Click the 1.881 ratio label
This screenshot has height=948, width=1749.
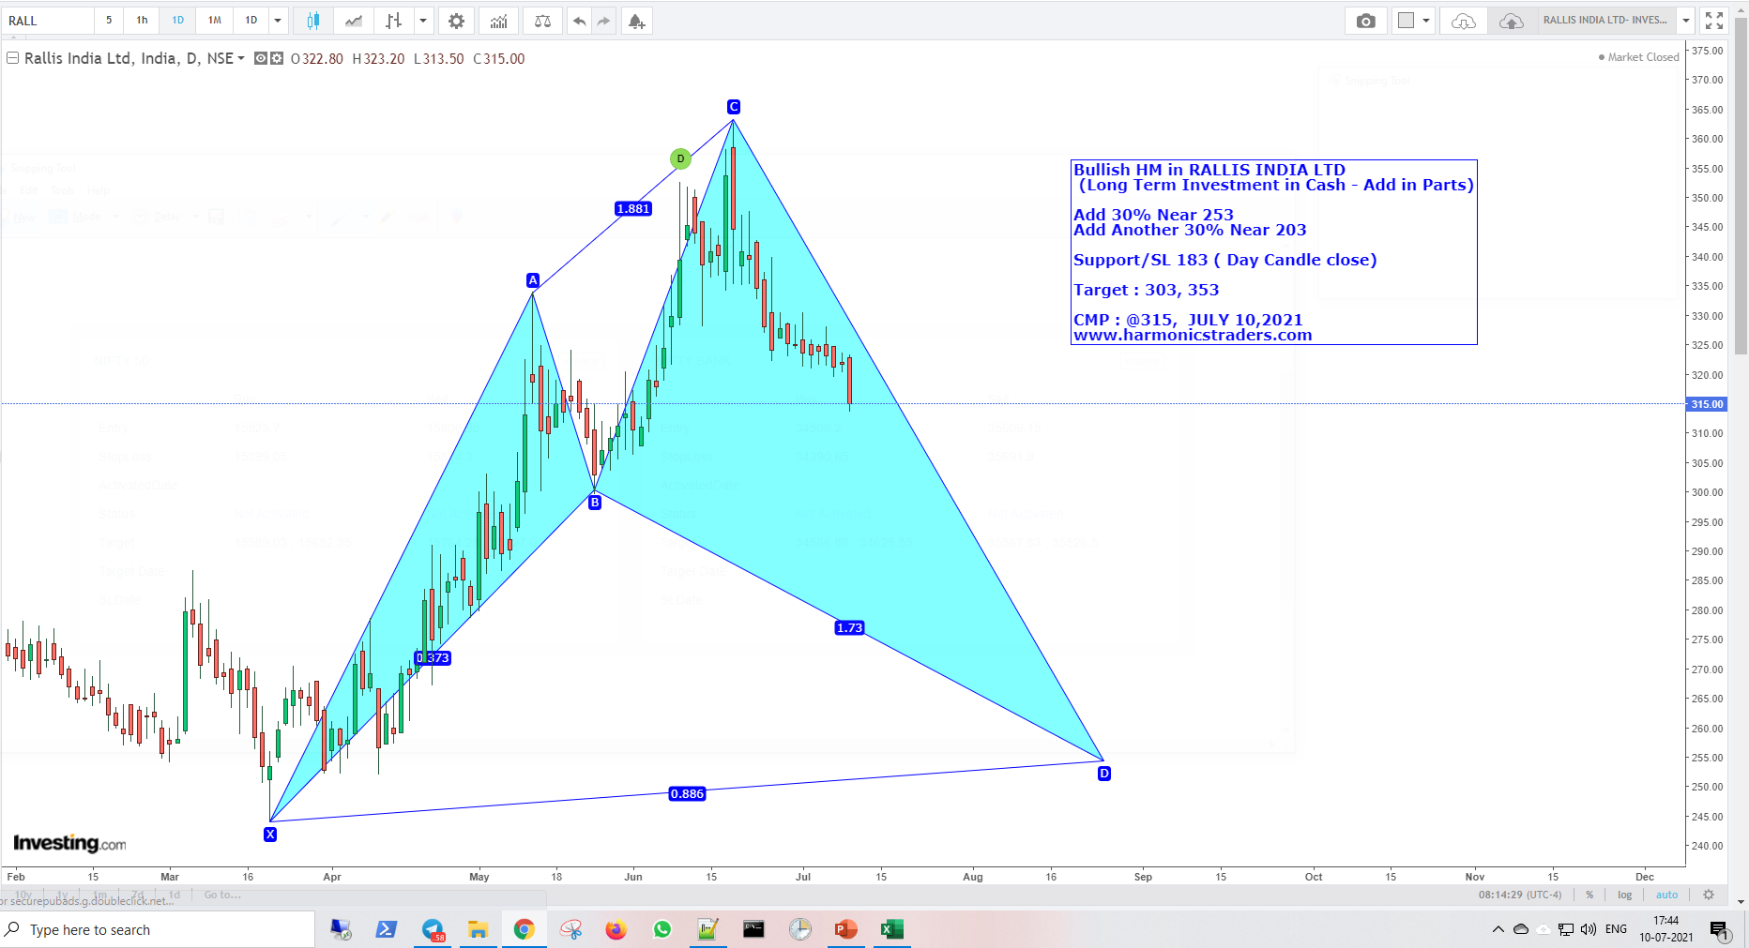pyautogui.click(x=633, y=208)
